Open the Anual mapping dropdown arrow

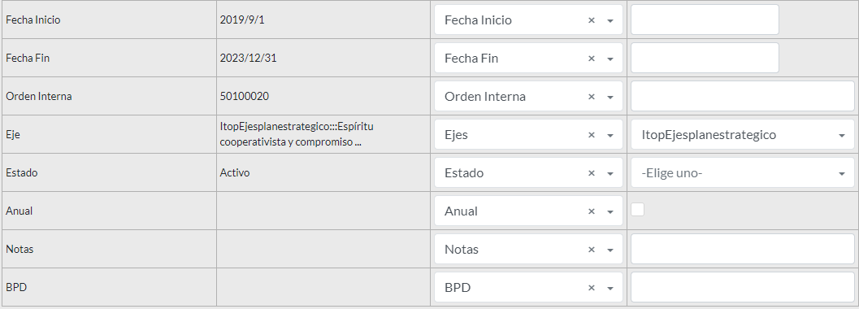tap(610, 212)
